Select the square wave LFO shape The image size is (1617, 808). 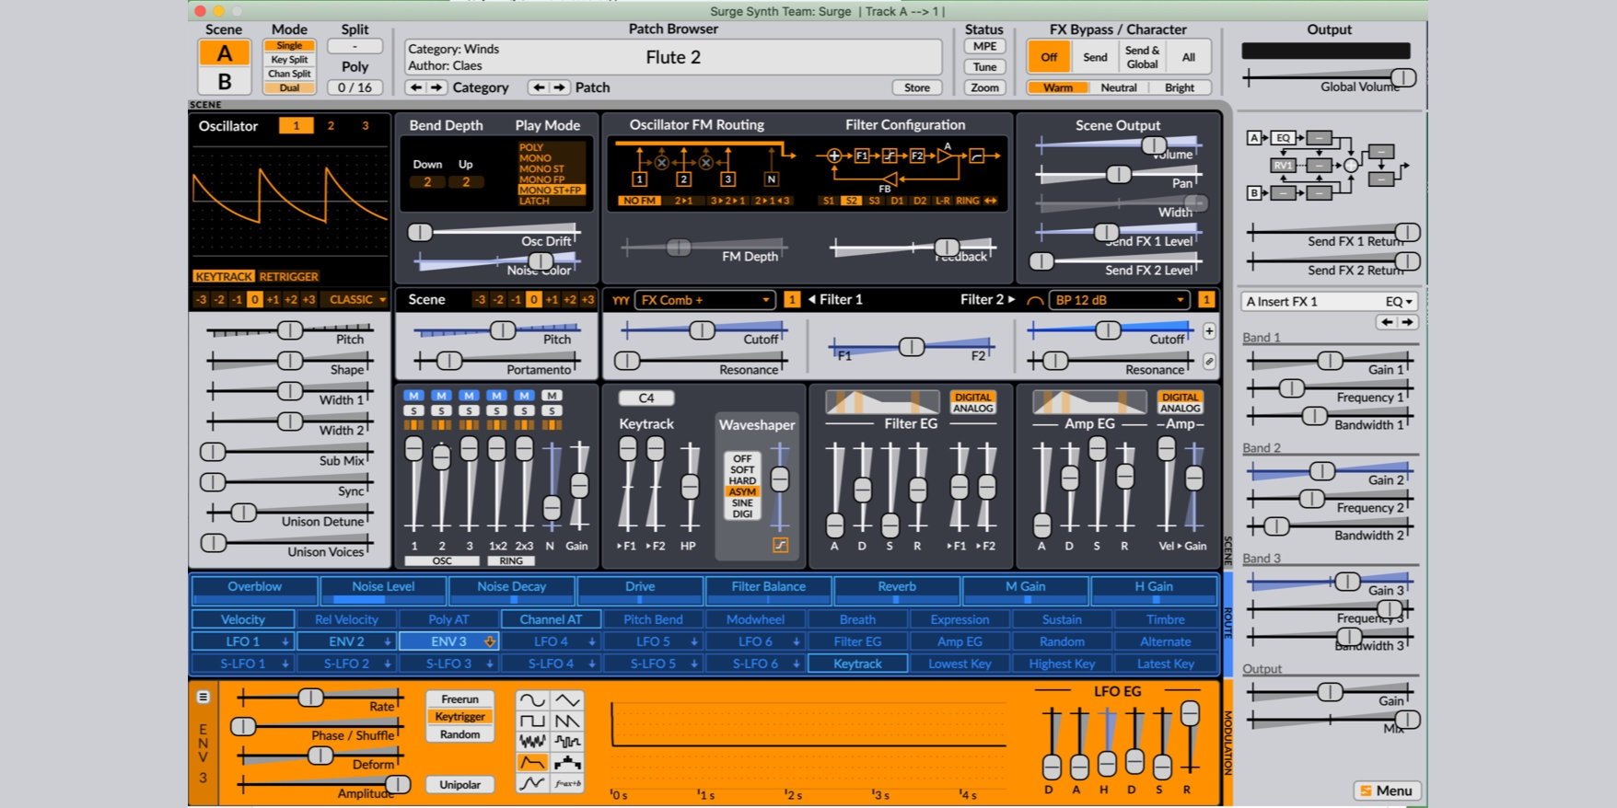532,721
